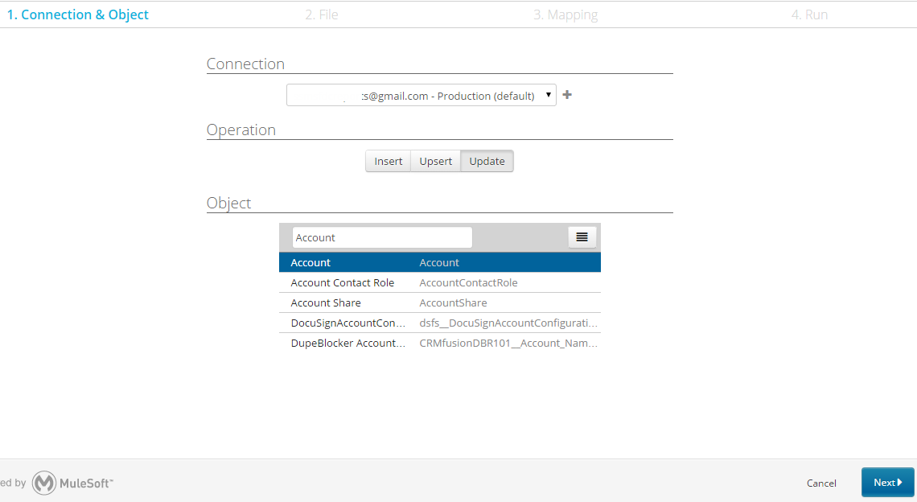Select the Account Contact Role object
This screenshot has height=502, width=917.
coord(343,282)
